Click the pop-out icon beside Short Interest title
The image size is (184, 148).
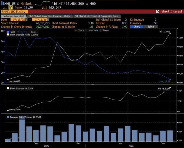(157, 12)
